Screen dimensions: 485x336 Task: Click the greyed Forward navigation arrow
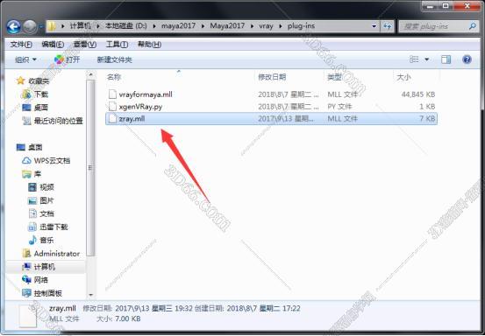tap(31, 26)
